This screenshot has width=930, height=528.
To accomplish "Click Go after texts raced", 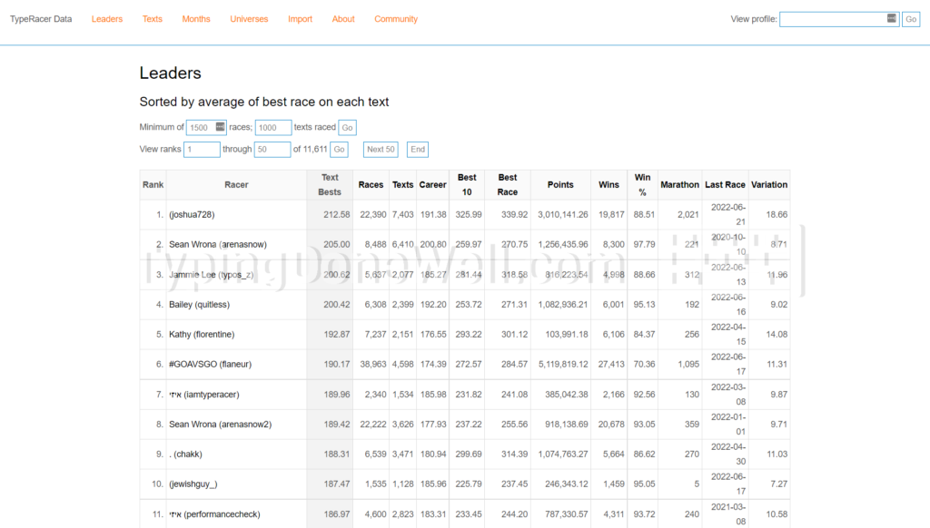I will point(347,127).
